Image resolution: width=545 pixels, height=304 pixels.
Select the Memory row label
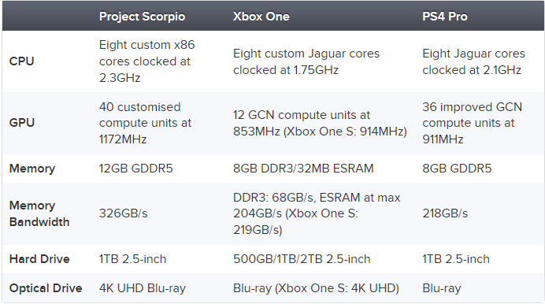pos(32,169)
